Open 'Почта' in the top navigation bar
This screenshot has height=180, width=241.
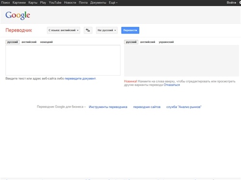point(83,3)
